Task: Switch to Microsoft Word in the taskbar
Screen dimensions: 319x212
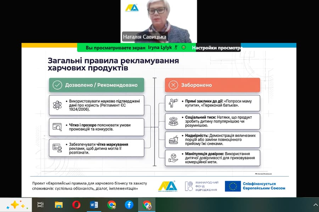Action: click(94, 205)
